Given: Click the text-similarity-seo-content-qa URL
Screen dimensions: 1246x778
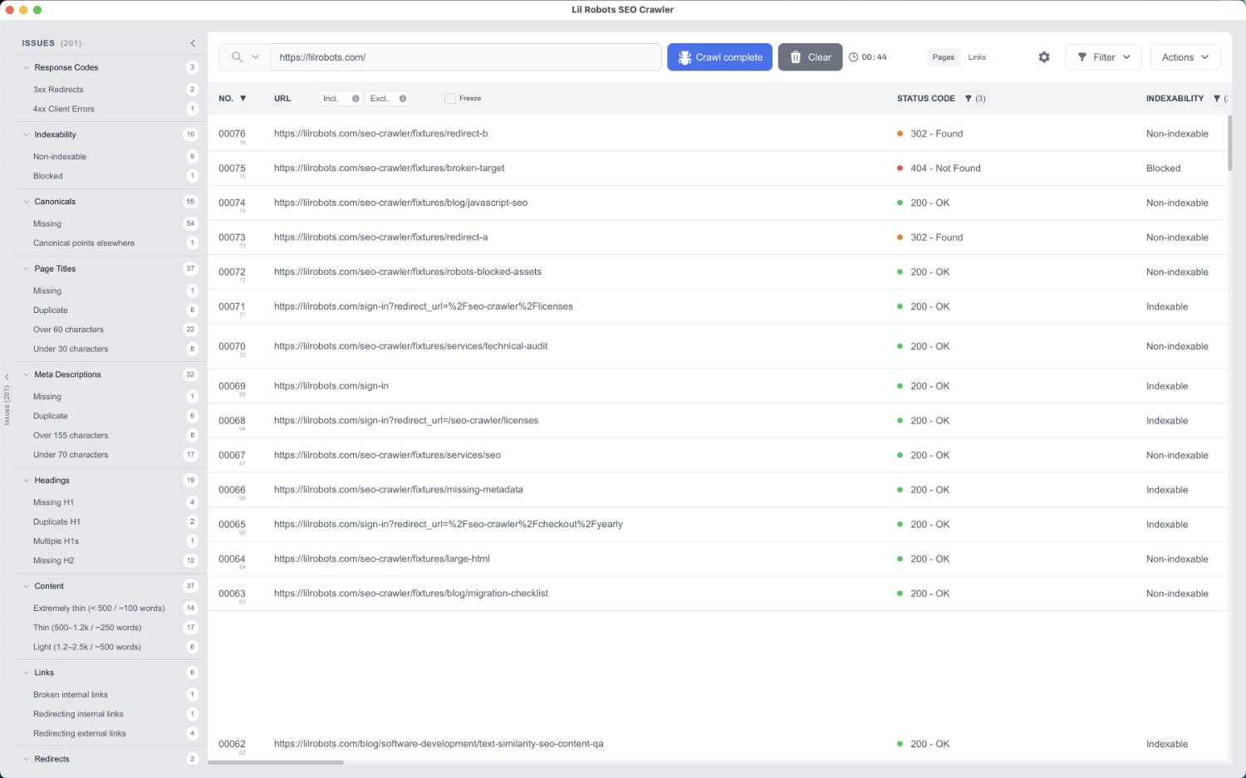Looking at the screenshot, I should tap(439, 744).
